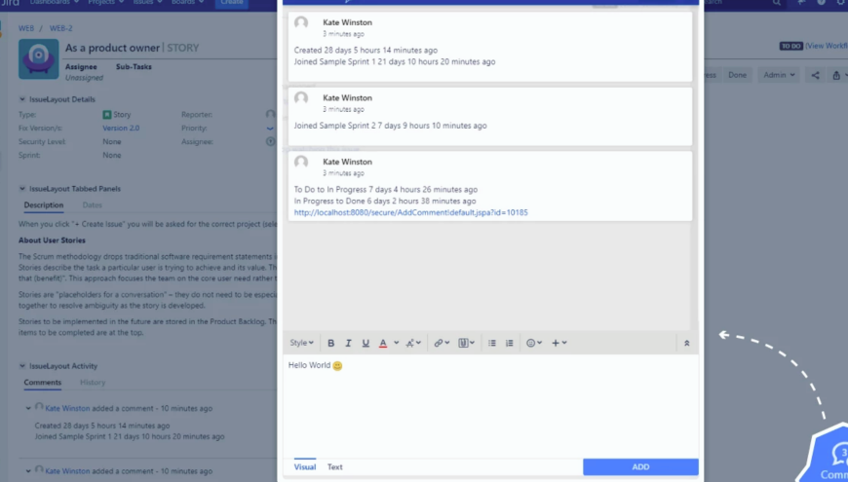Select the Sub-Tasks tab

134,67
